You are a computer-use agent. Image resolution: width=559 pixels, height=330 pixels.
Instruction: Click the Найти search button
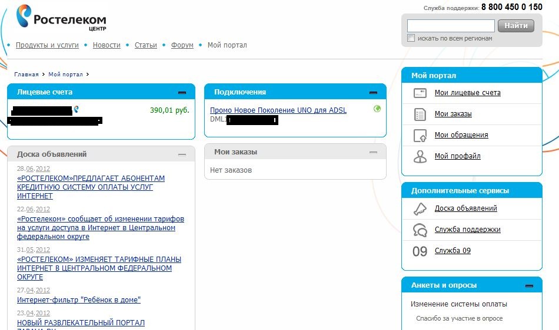tap(516, 26)
